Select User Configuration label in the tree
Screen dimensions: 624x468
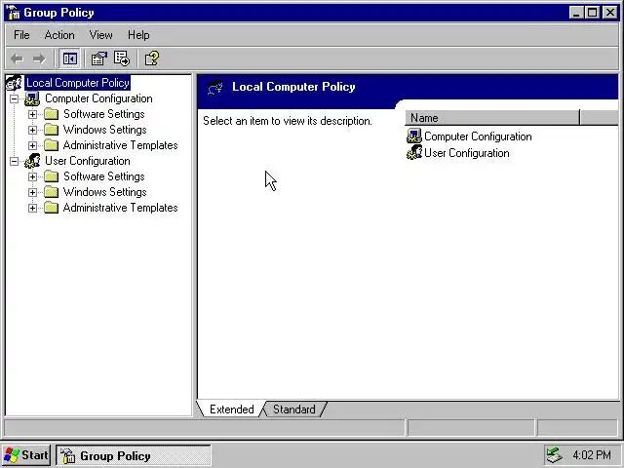[88, 161]
